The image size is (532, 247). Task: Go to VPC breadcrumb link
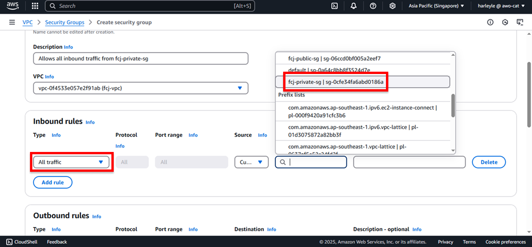(28, 22)
